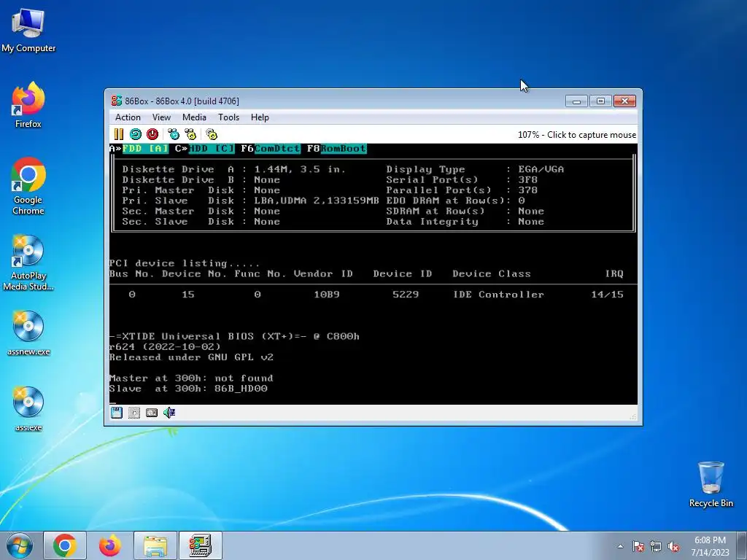This screenshot has width=747, height=560.
Task: Click the Firefox taskbar icon
Action: 109,545
